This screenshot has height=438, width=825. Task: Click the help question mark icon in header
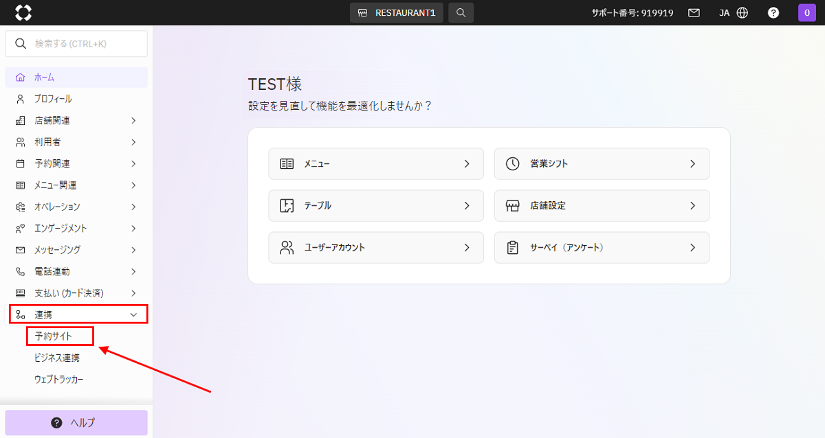pyautogui.click(x=773, y=12)
